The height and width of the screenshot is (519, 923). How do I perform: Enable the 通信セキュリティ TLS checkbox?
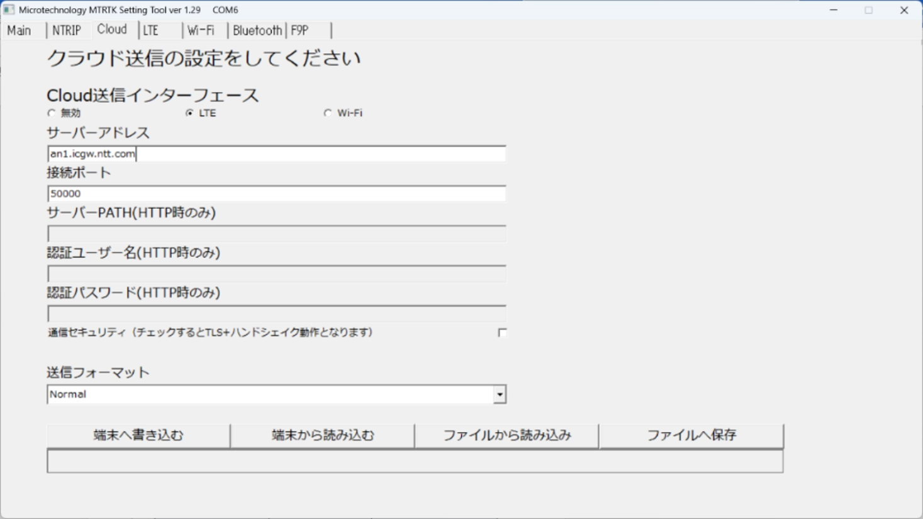click(502, 332)
